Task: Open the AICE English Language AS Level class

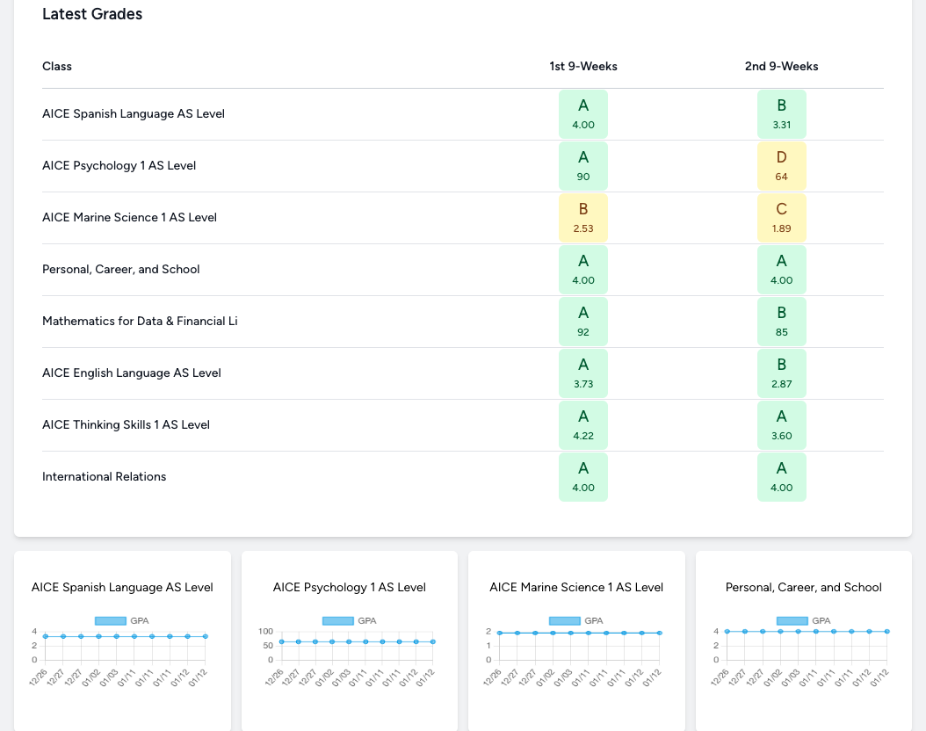Action: tap(131, 373)
